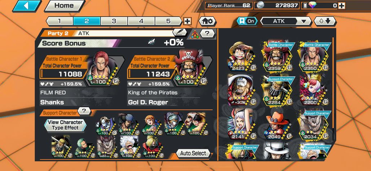Toggle the bookmark filter On switch
371x171 pixels.
(x=247, y=21)
